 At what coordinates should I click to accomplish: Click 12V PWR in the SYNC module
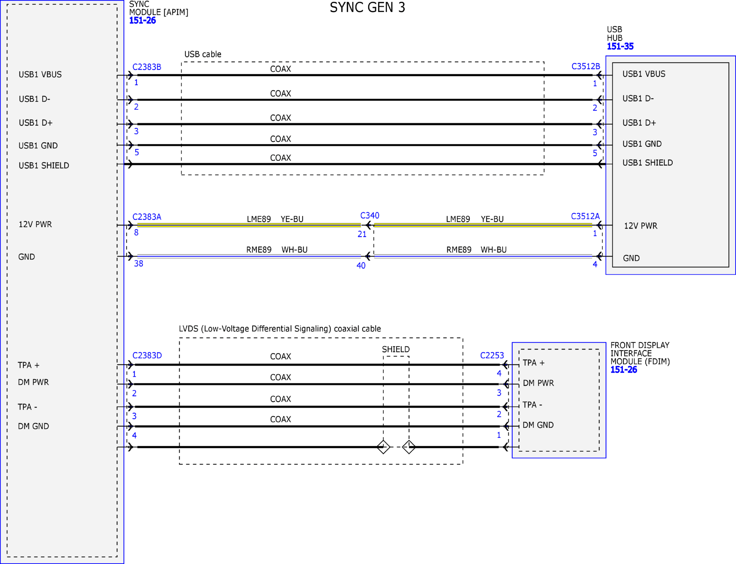point(35,224)
